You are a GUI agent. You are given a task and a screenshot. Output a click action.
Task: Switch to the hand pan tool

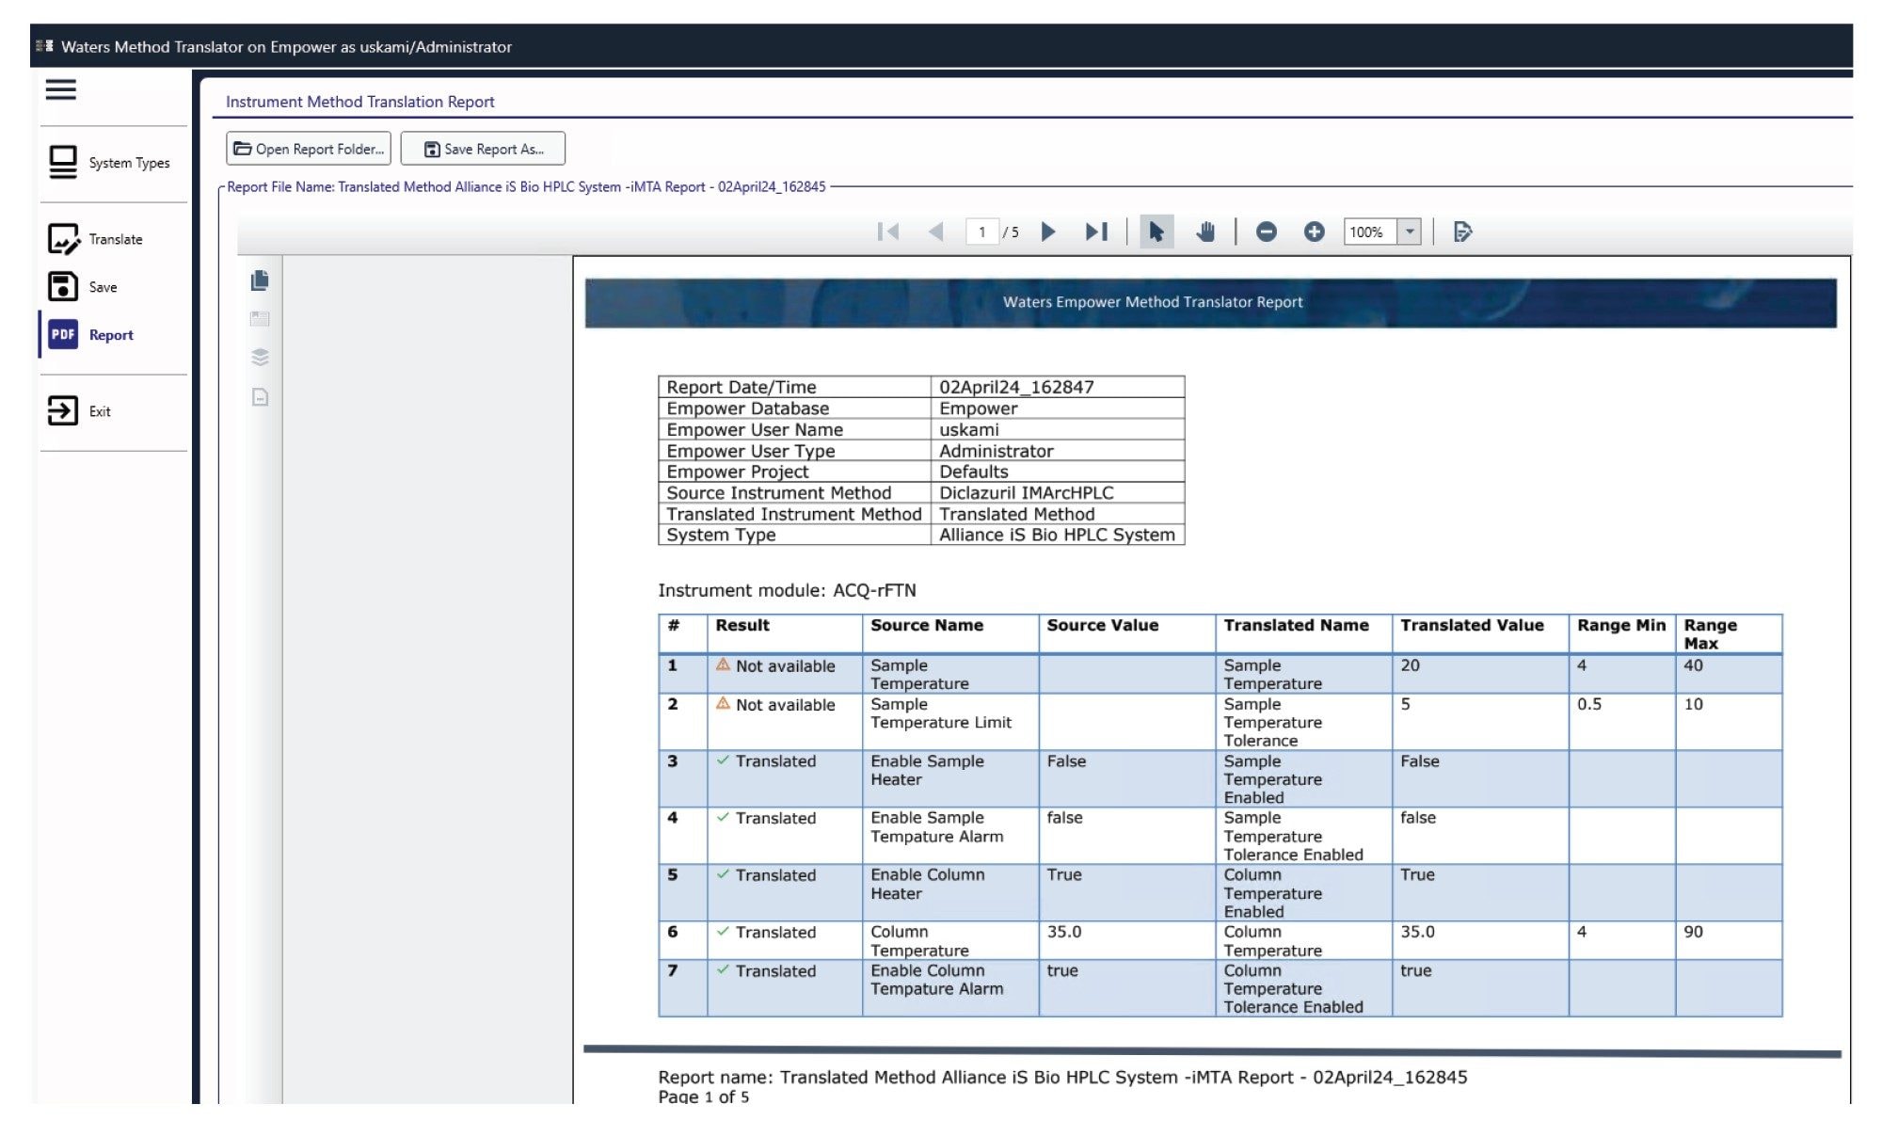1205,232
